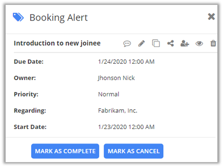Click the pencil edit icon

141,44
